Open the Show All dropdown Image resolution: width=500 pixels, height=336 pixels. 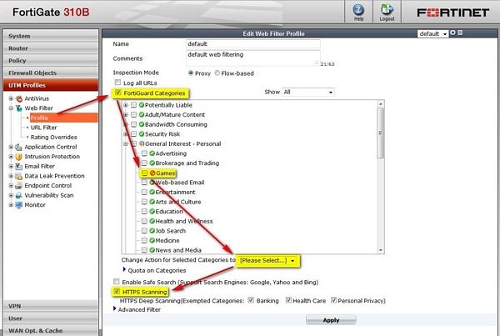click(308, 92)
